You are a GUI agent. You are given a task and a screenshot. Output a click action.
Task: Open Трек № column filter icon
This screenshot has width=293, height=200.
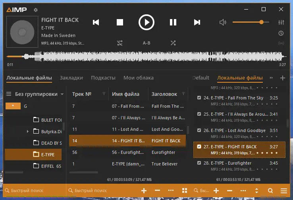(104, 93)
